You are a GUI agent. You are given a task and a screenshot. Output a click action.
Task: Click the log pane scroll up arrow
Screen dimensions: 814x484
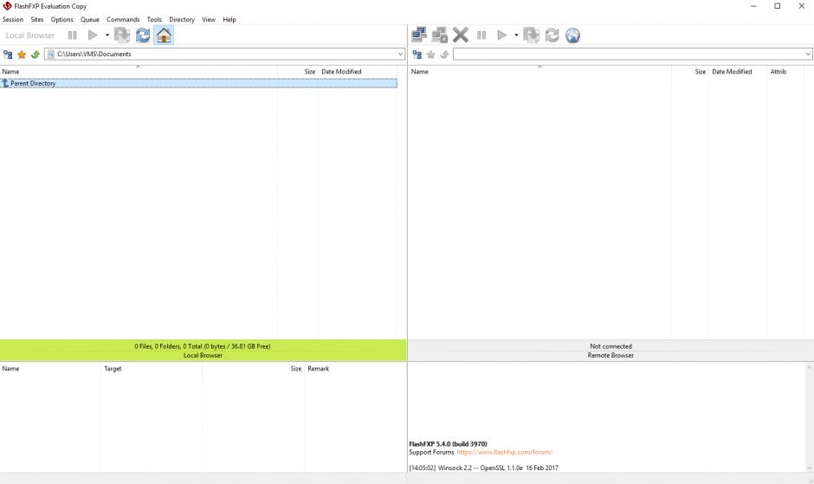pyautogui.click(x=809, y=367)
